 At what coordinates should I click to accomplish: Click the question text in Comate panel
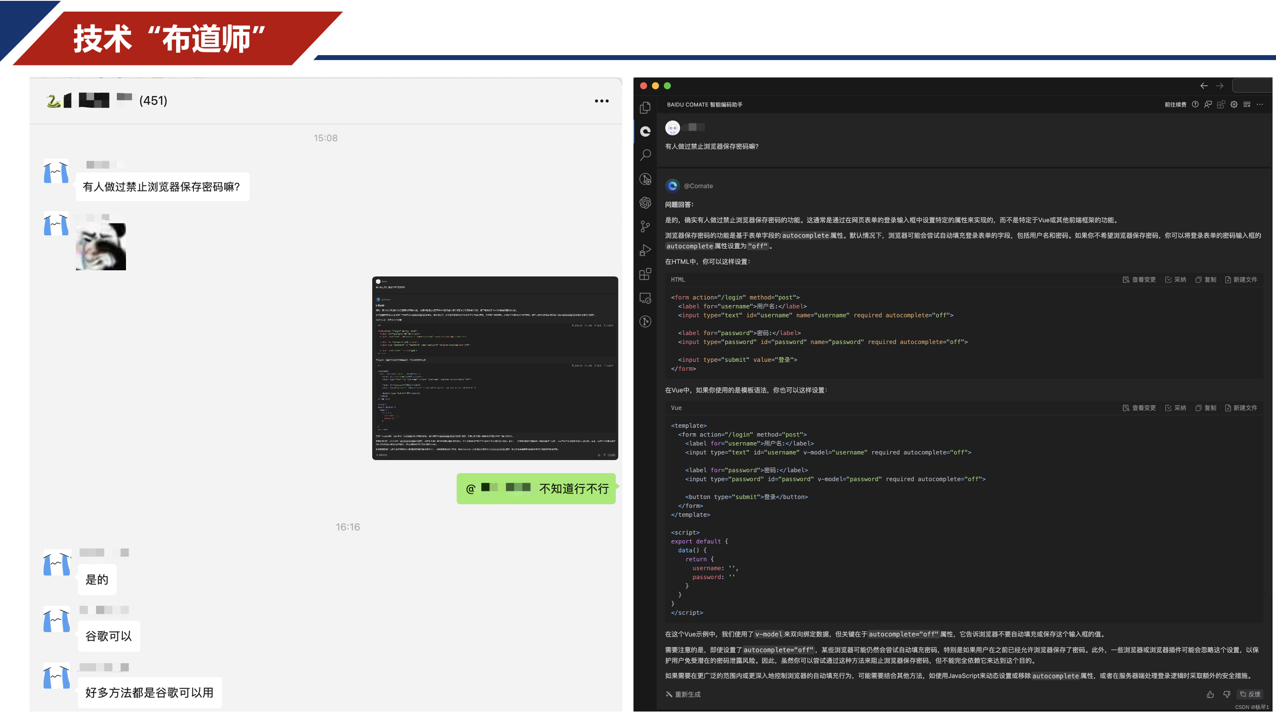711,147
